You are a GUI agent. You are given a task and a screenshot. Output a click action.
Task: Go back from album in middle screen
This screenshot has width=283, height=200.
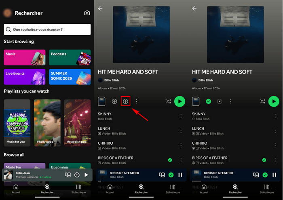tap(100, 8)
